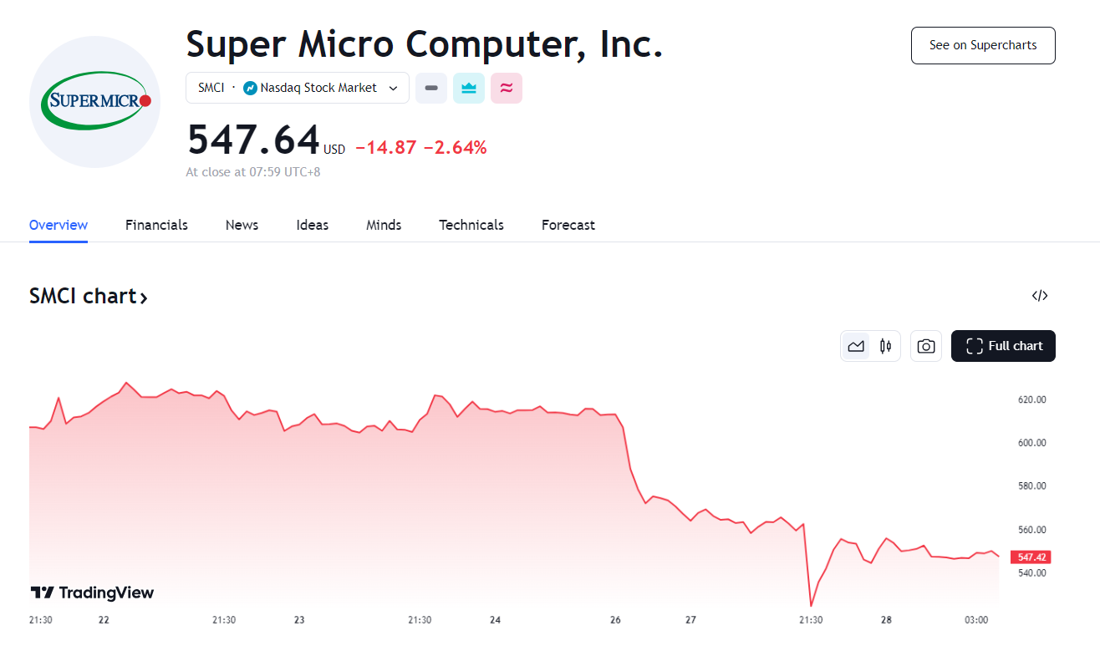This screenshot has height=646, width=1100.
Task: Select the News tab
Action: [x=242, y=225]
